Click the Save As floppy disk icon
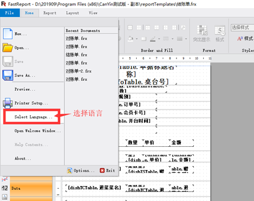The width and height of the screenshot is (254, 201). (x=8, y=75)
